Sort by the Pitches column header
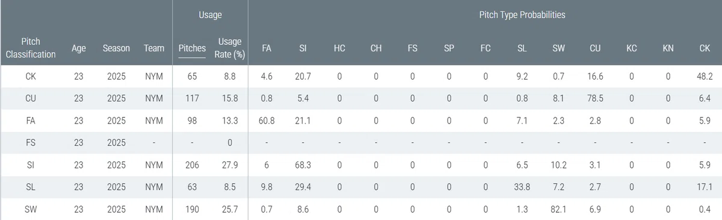 (192, 48)
